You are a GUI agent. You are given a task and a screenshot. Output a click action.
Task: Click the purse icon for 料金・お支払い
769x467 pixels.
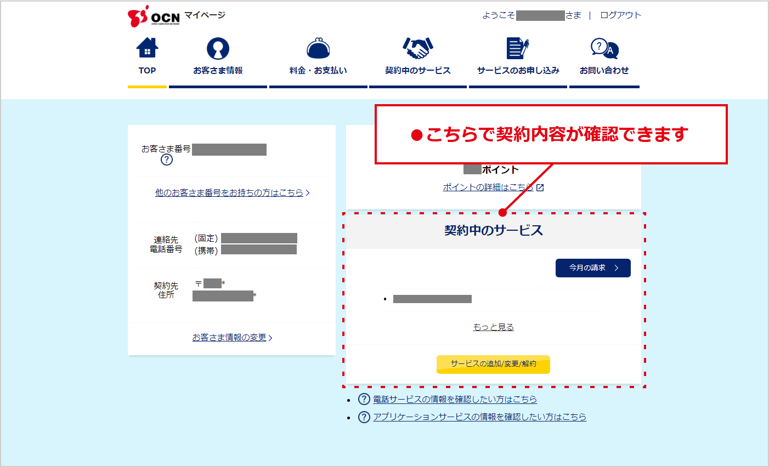[x=318, y=48]
